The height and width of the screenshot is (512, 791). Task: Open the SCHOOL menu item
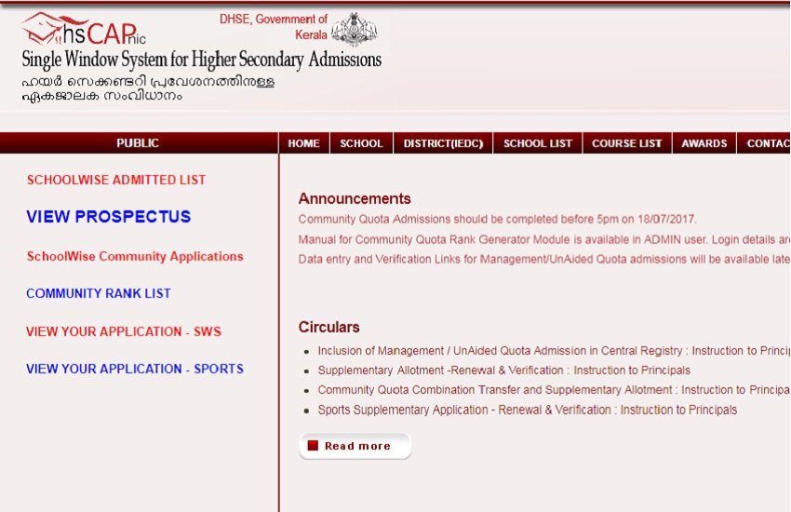click(361, 143)
